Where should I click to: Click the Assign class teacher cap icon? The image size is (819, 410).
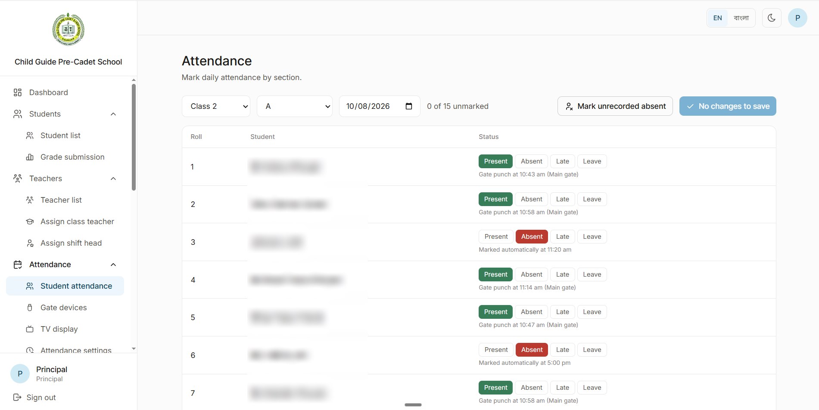tap(30, 222)
